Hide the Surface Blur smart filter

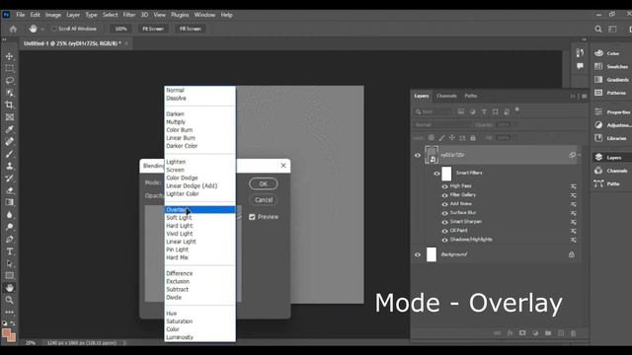(444, 213)
